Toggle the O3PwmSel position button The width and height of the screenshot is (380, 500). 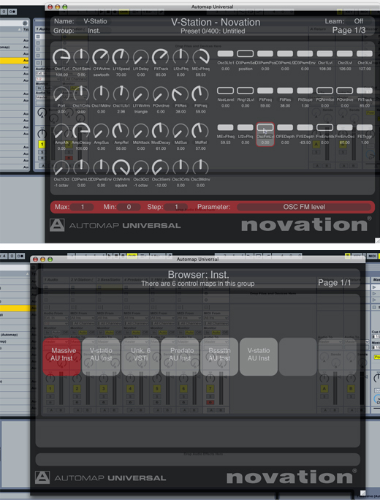point(245,53)
